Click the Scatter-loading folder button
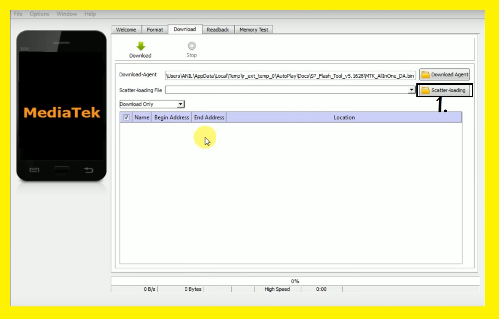Screen dimensions: 499x319 [x=444, y=90]
